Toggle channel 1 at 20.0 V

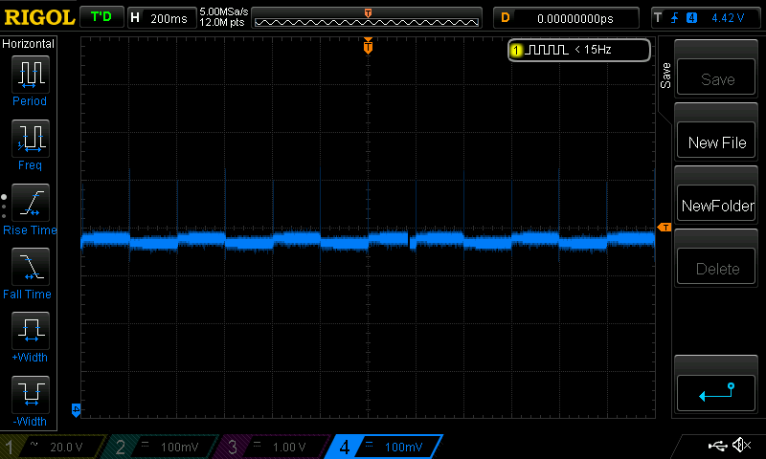51,447
